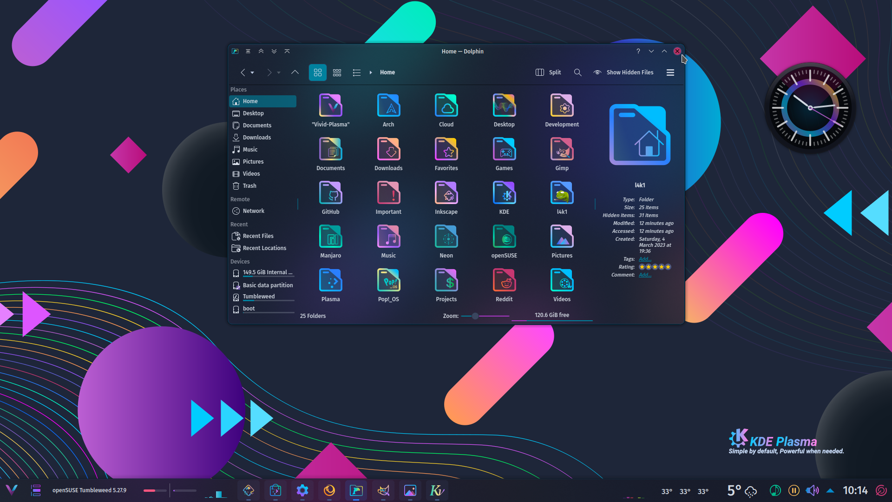This screenshot has height=502, width=892.
Task: Open the Games folder
Action: click(x=504, y=154)
